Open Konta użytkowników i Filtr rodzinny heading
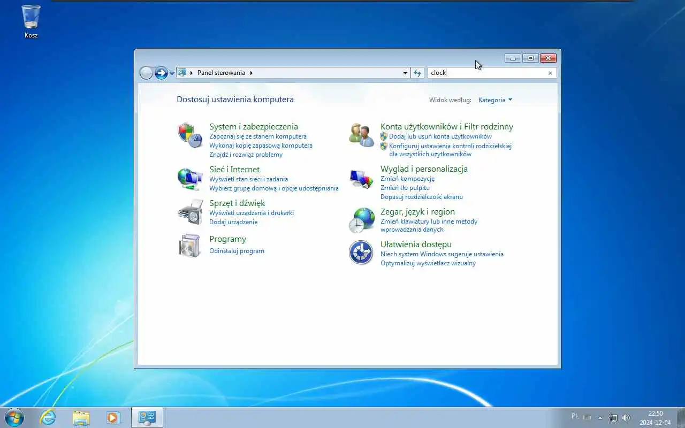Screen dimensions: 685x428 click(447, 127)
